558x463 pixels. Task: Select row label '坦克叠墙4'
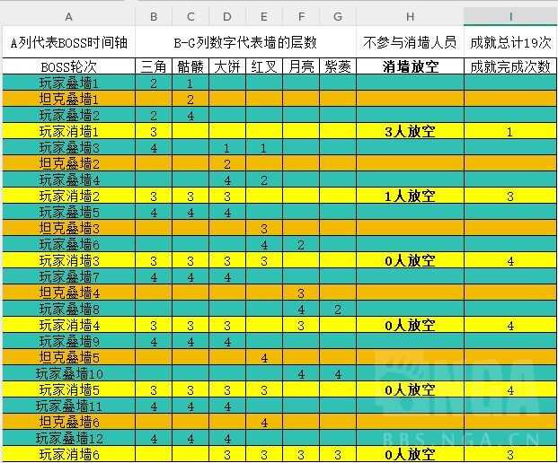click(68, 293)
